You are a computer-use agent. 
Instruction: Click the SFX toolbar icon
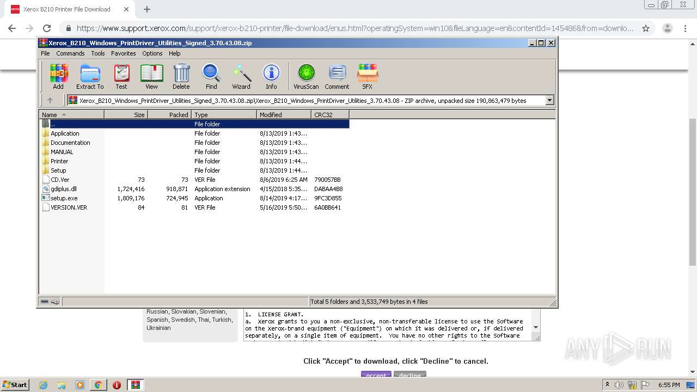tap(368, 76)
